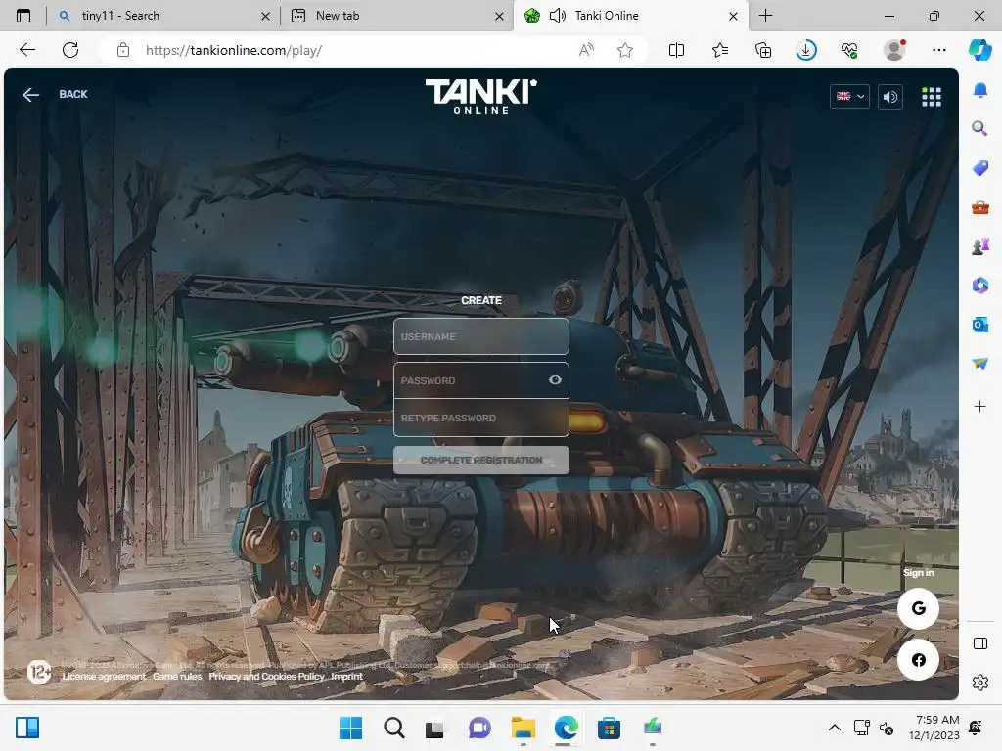Open Privacy and Cookies Policy link

tap(266, 677)
